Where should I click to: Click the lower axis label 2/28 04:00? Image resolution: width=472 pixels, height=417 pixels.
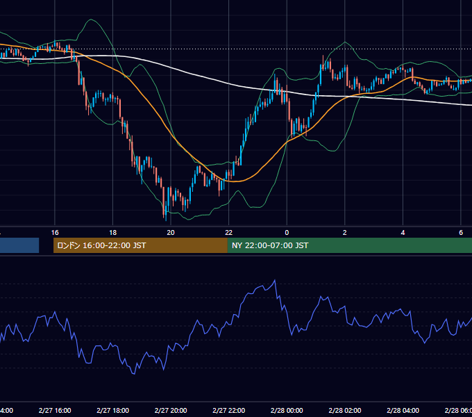pyautogui.click(x=403, y=410)
